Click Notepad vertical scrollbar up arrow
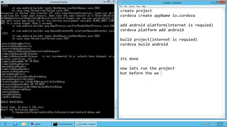The image size is (227, 127). [x=224, y=10]
